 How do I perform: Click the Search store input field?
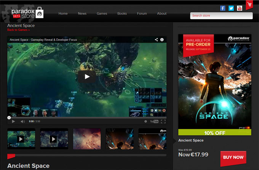point(221,16)
